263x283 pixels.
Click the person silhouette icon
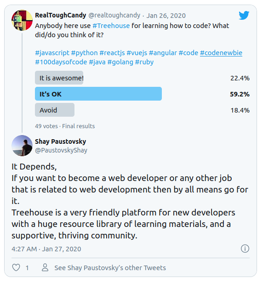(45, 267)
